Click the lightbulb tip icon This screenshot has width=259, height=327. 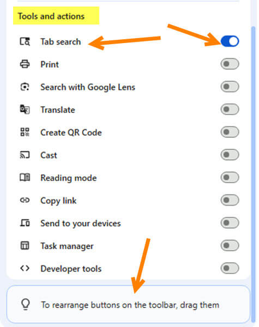(x=26, y=305)
